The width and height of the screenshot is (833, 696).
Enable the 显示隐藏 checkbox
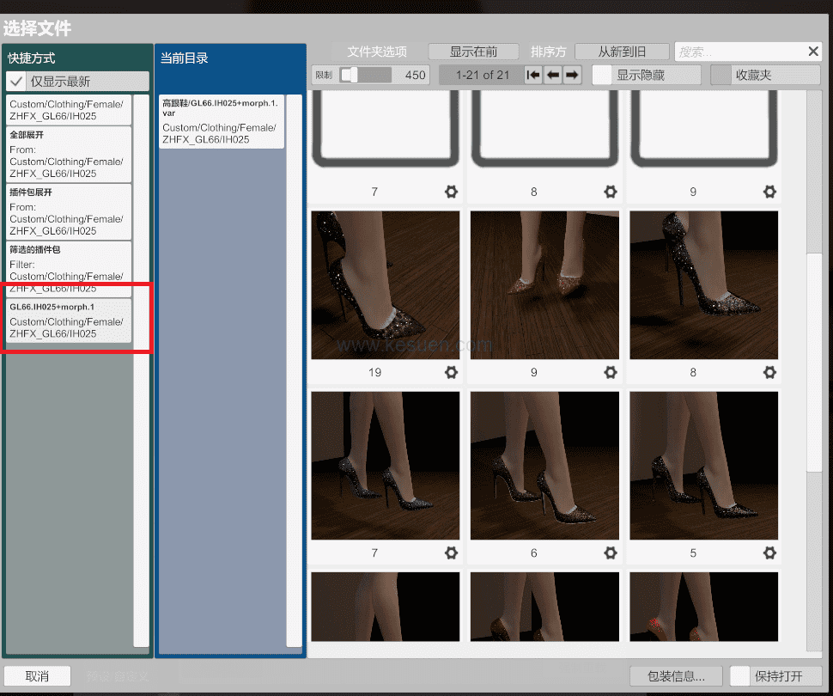603,75
